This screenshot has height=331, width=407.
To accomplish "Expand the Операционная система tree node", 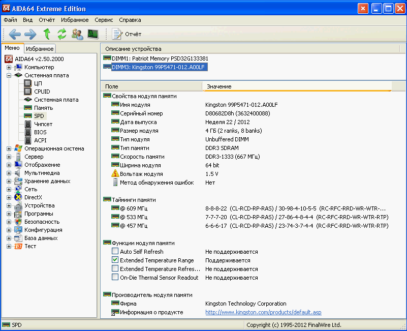I will (9, 148).
